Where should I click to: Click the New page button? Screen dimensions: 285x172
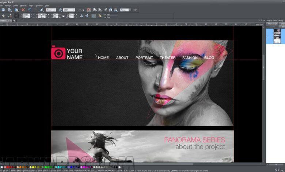272,24
